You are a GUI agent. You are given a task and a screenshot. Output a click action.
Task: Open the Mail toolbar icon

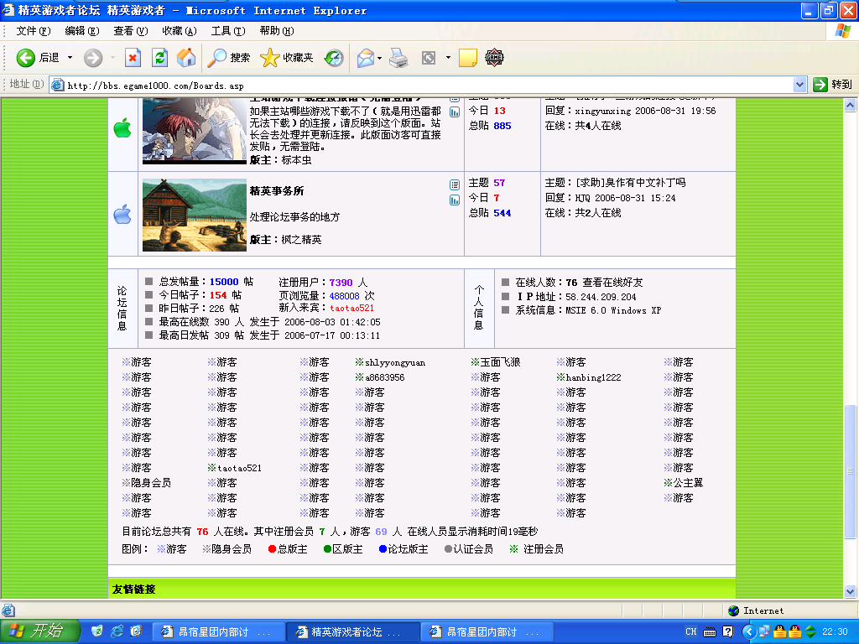[x=365, y=58]
